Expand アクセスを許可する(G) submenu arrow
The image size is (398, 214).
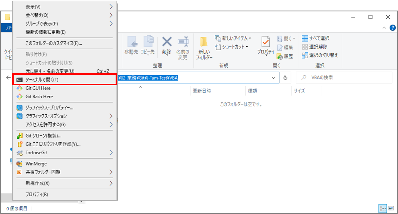(x=111, y=125)
